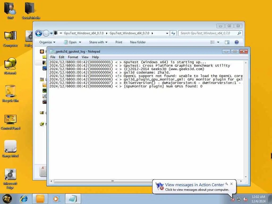Open the Notepad Edit menu
This screenshot has width=272, height=204.
62,57
